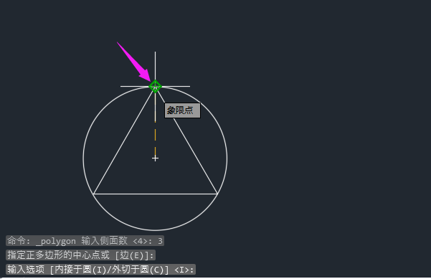Viewport: 431px width, 279px height.
Task: Click the green quadrant snap marker
Action: coord(155,86)
